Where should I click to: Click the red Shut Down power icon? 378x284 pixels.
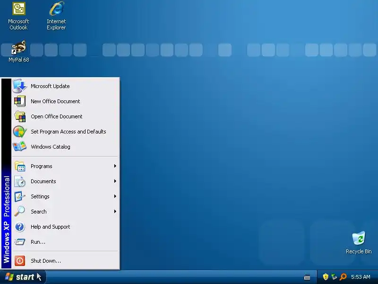pos(20,261)
